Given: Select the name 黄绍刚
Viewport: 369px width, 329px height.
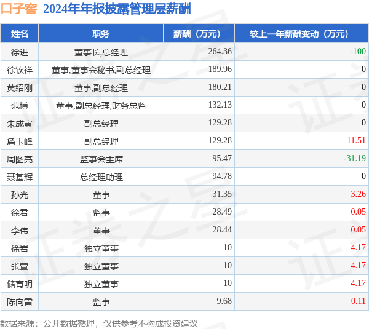Looking at the screenshot, I should 20,88.
